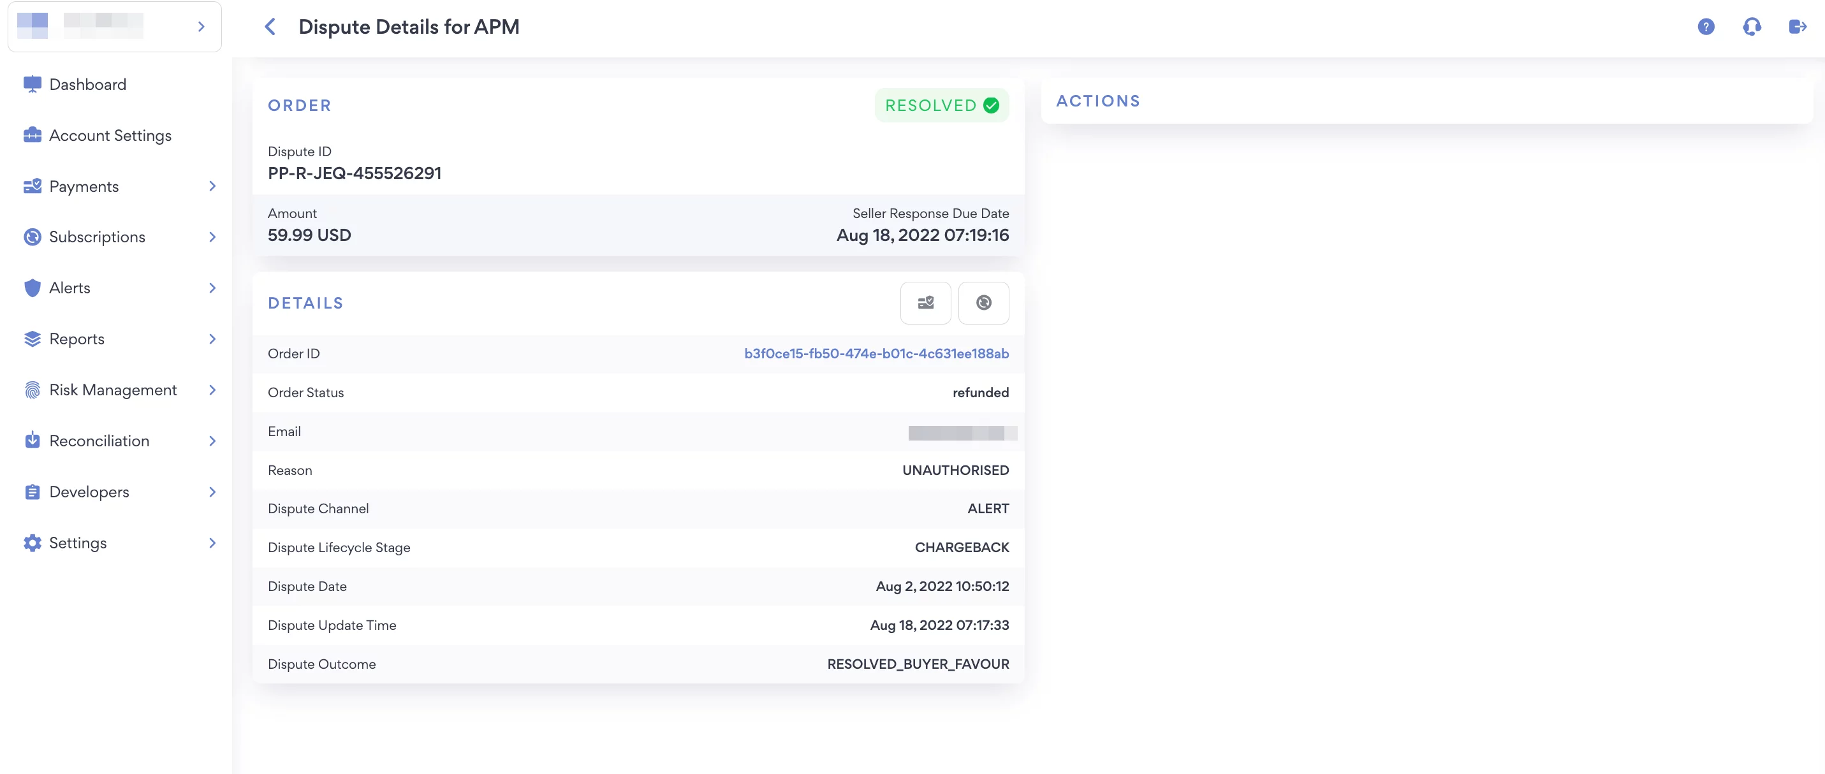This screenshot has height=774, width=1825.
Task: Expand the Subscriptions menu chevron
Action: [x=212, y=237]
